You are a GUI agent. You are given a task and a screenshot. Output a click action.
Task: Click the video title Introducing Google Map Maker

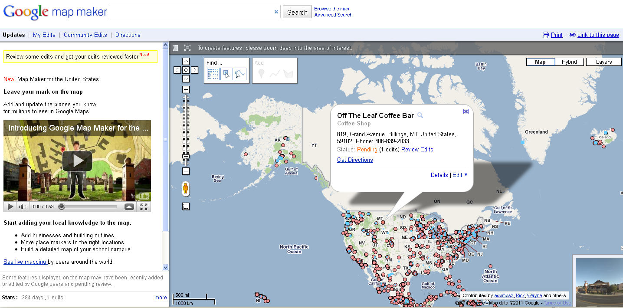[x=79, y=128]
